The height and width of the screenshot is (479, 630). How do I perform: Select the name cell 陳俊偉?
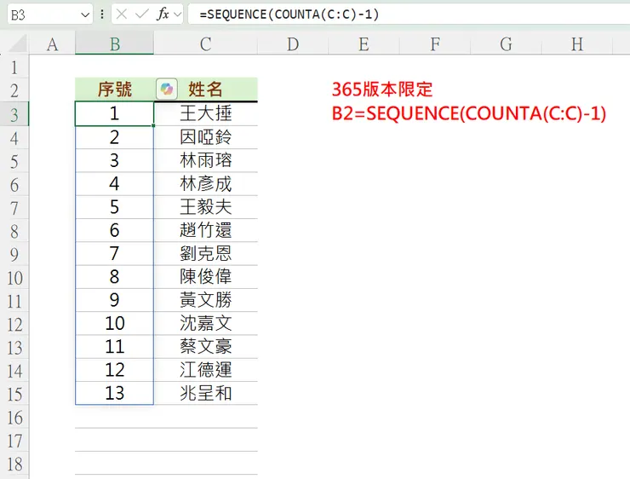coord(205,277)
